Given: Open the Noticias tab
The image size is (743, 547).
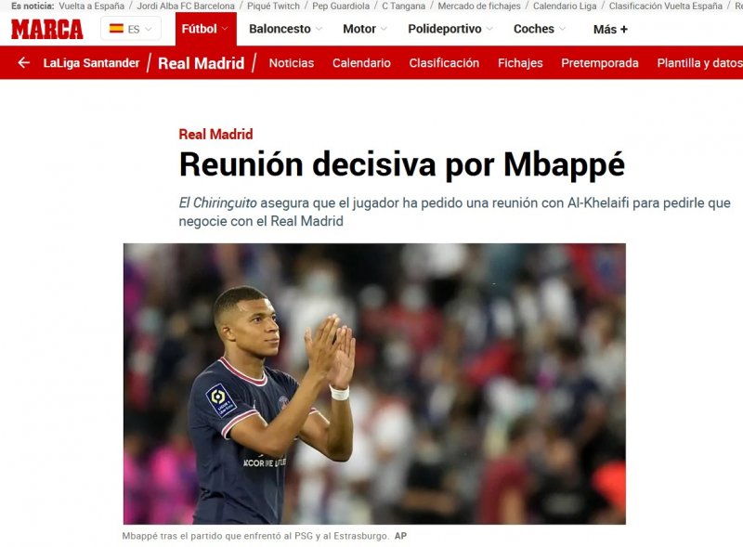Looking at the screenshot, I should (x=292, y=63).
